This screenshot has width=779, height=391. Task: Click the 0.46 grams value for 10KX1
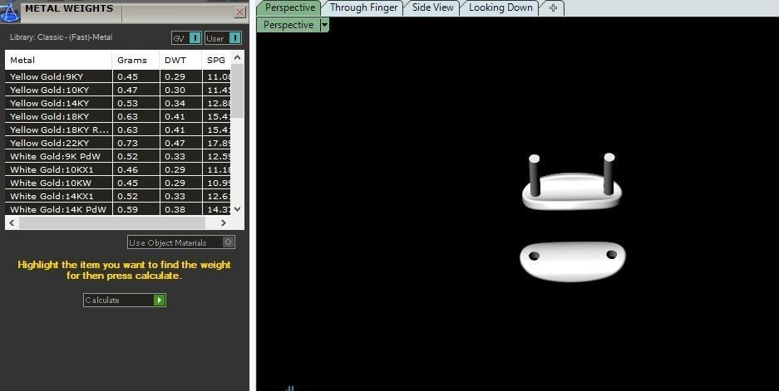(x=128, y=169)
